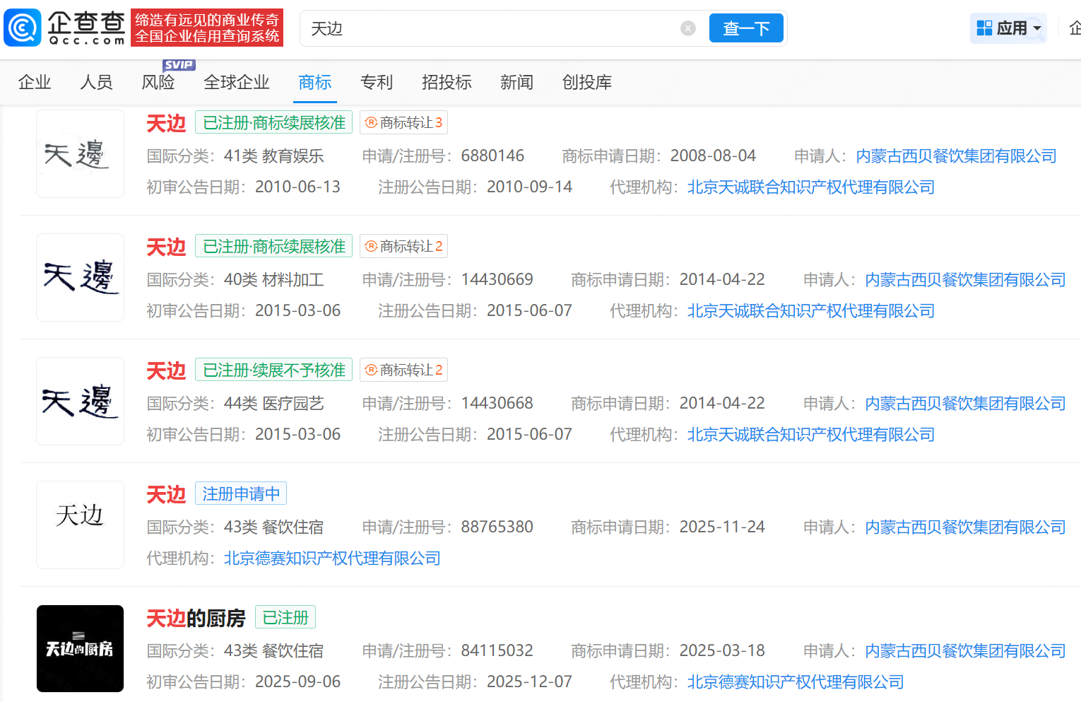This screenshot has width=1081, height=702.
Task: Switch to the 专利 tab
Action: 377,82
